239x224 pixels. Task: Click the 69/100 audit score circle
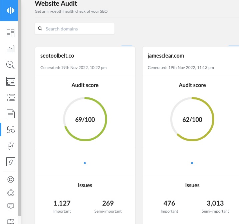[x=85, y=119]
